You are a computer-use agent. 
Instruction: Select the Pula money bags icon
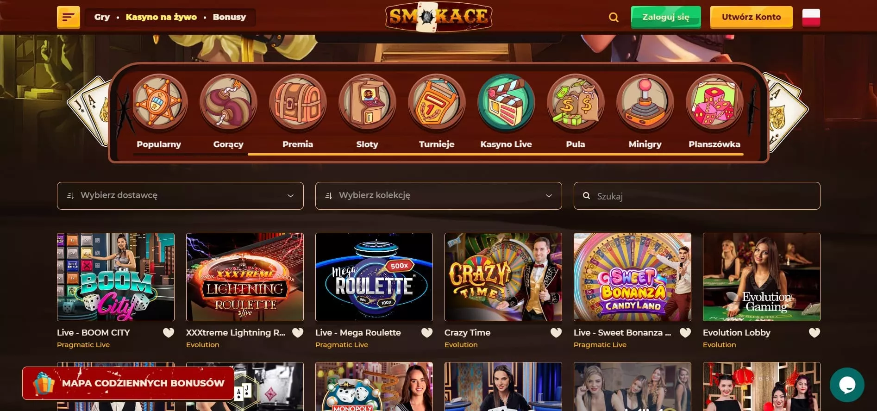pyautogui.click(x=576, y=103)
